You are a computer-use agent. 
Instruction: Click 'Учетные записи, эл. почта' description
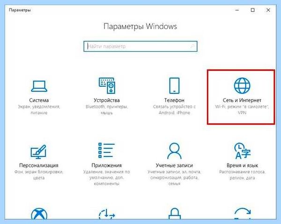coord(174,178)
